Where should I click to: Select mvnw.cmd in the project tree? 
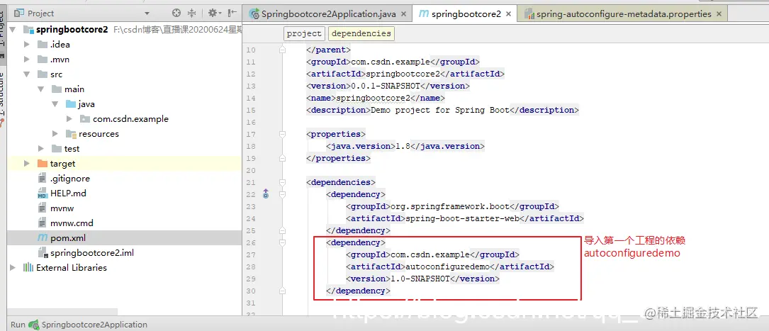125,223
